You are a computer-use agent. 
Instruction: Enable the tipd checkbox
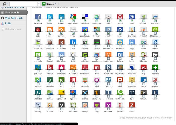pyautogui.click(x=132, y=96)
